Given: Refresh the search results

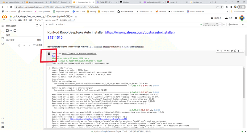Looking at the screenshot, I should tap(19, 45).
